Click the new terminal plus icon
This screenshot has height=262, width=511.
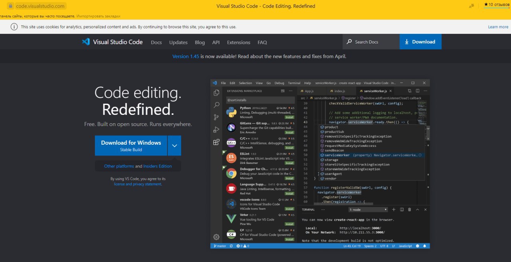click(x=394, y=209)
